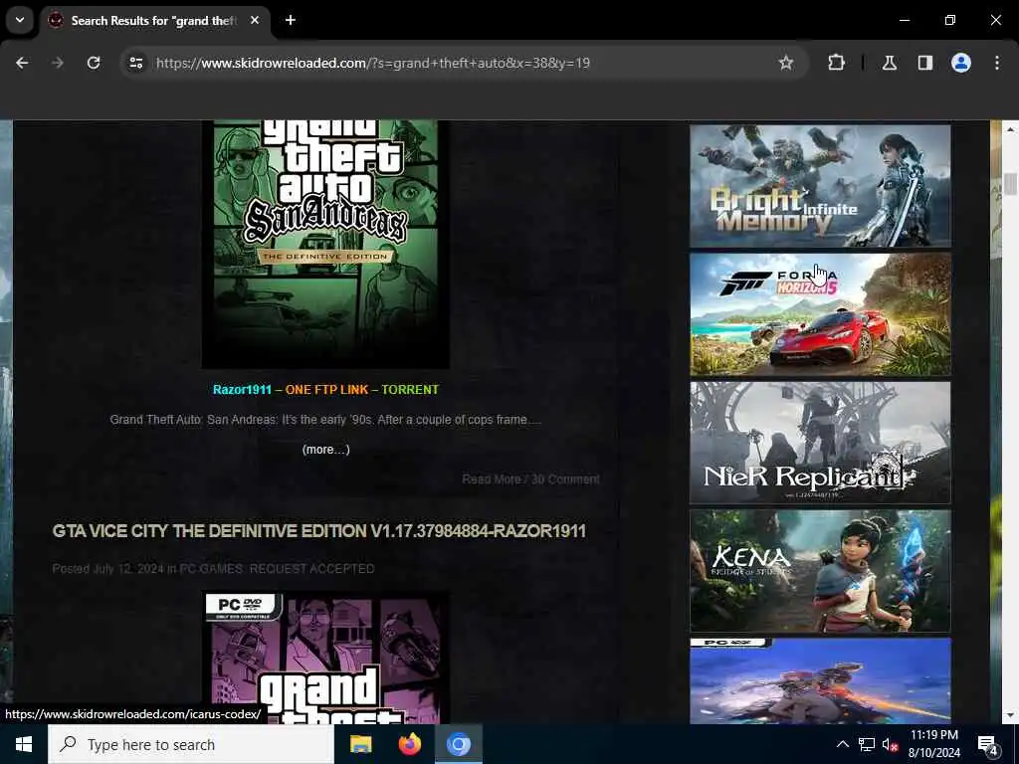Screen dimensions: 1019x764
Task: Open the blue PC DVD game banner
Action: pos(820,680)
